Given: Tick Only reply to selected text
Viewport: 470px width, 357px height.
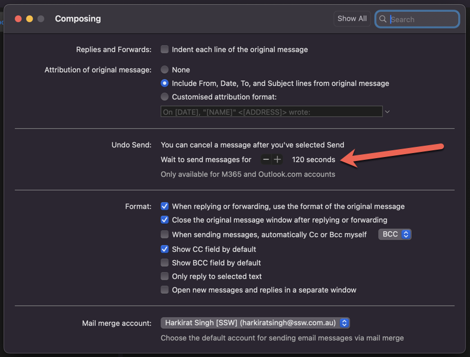Looking at the screenshot, I should pyautogui.click(x=165, y=276).
